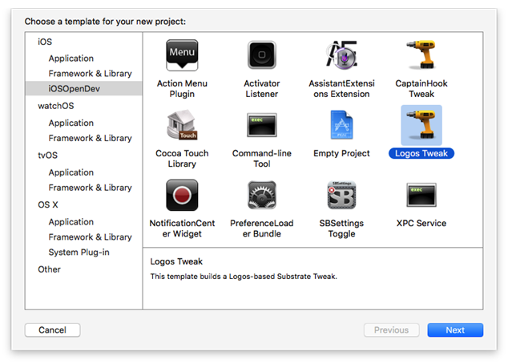This screenshot has height=364, width=508.
Task: Select Framework & Library under iOS
Action: tap(90, 74)
